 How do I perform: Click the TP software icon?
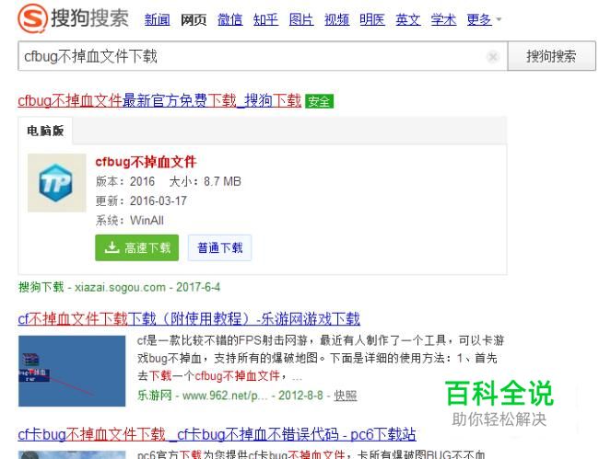tap(56, 183)
